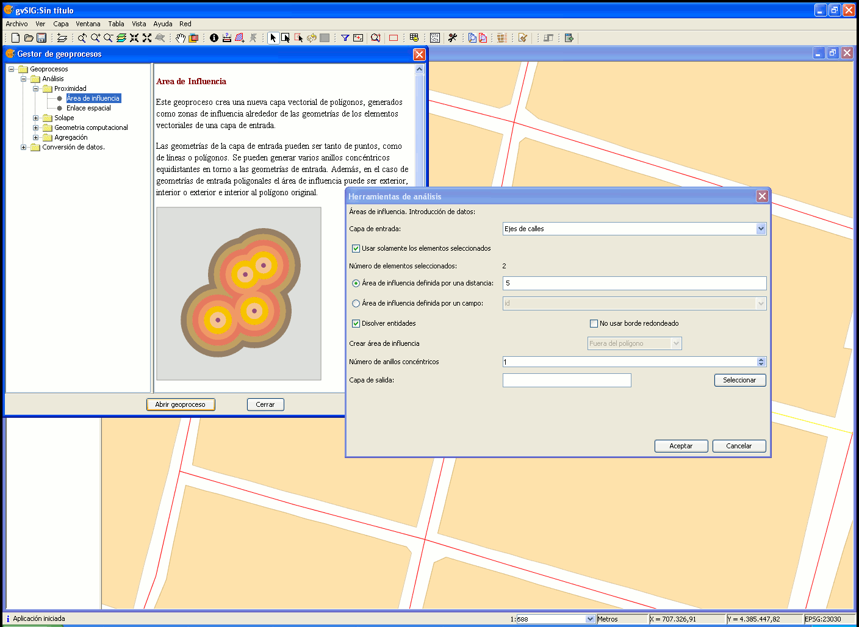
Task: Uncheck Usar solamente los elementos seleccionados
Action: pos(356,248)
